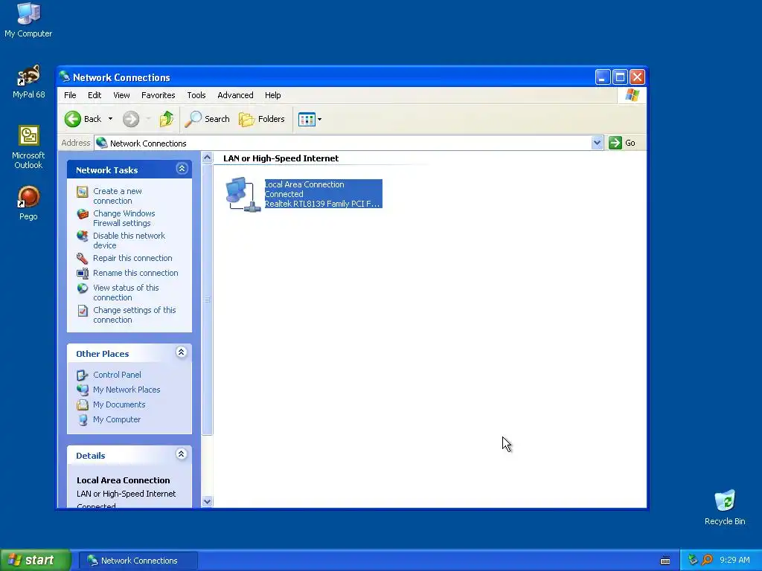Click the sidebar scroll down arrow
The height and width of the screenshot is (571, 762).
point(207,502)
